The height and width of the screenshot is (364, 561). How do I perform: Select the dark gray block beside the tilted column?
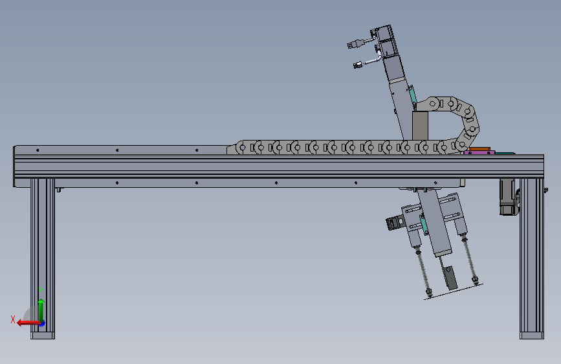point(420,126)
